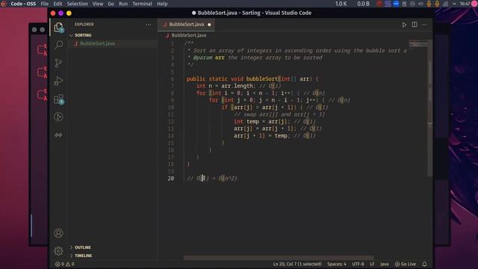Open the File menu

[x=45, y=4]
